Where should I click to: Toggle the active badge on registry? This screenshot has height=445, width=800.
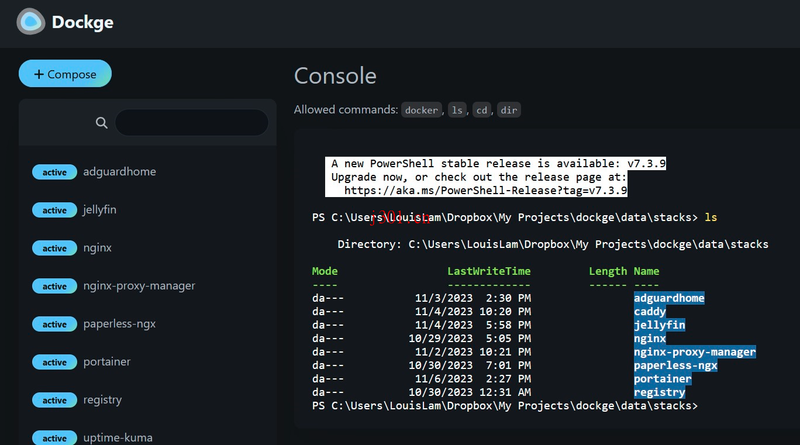(54, 400)
